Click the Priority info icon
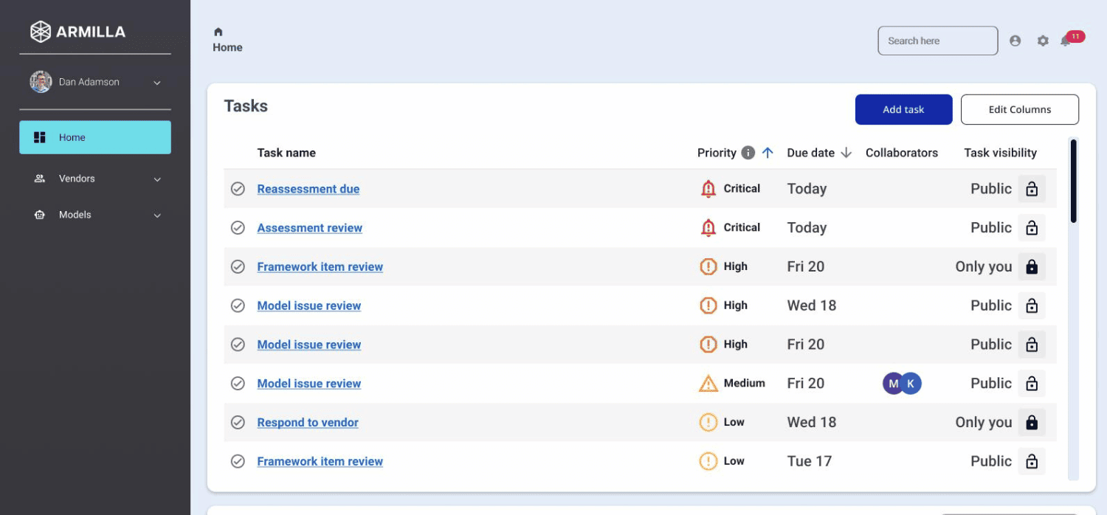 748,153
